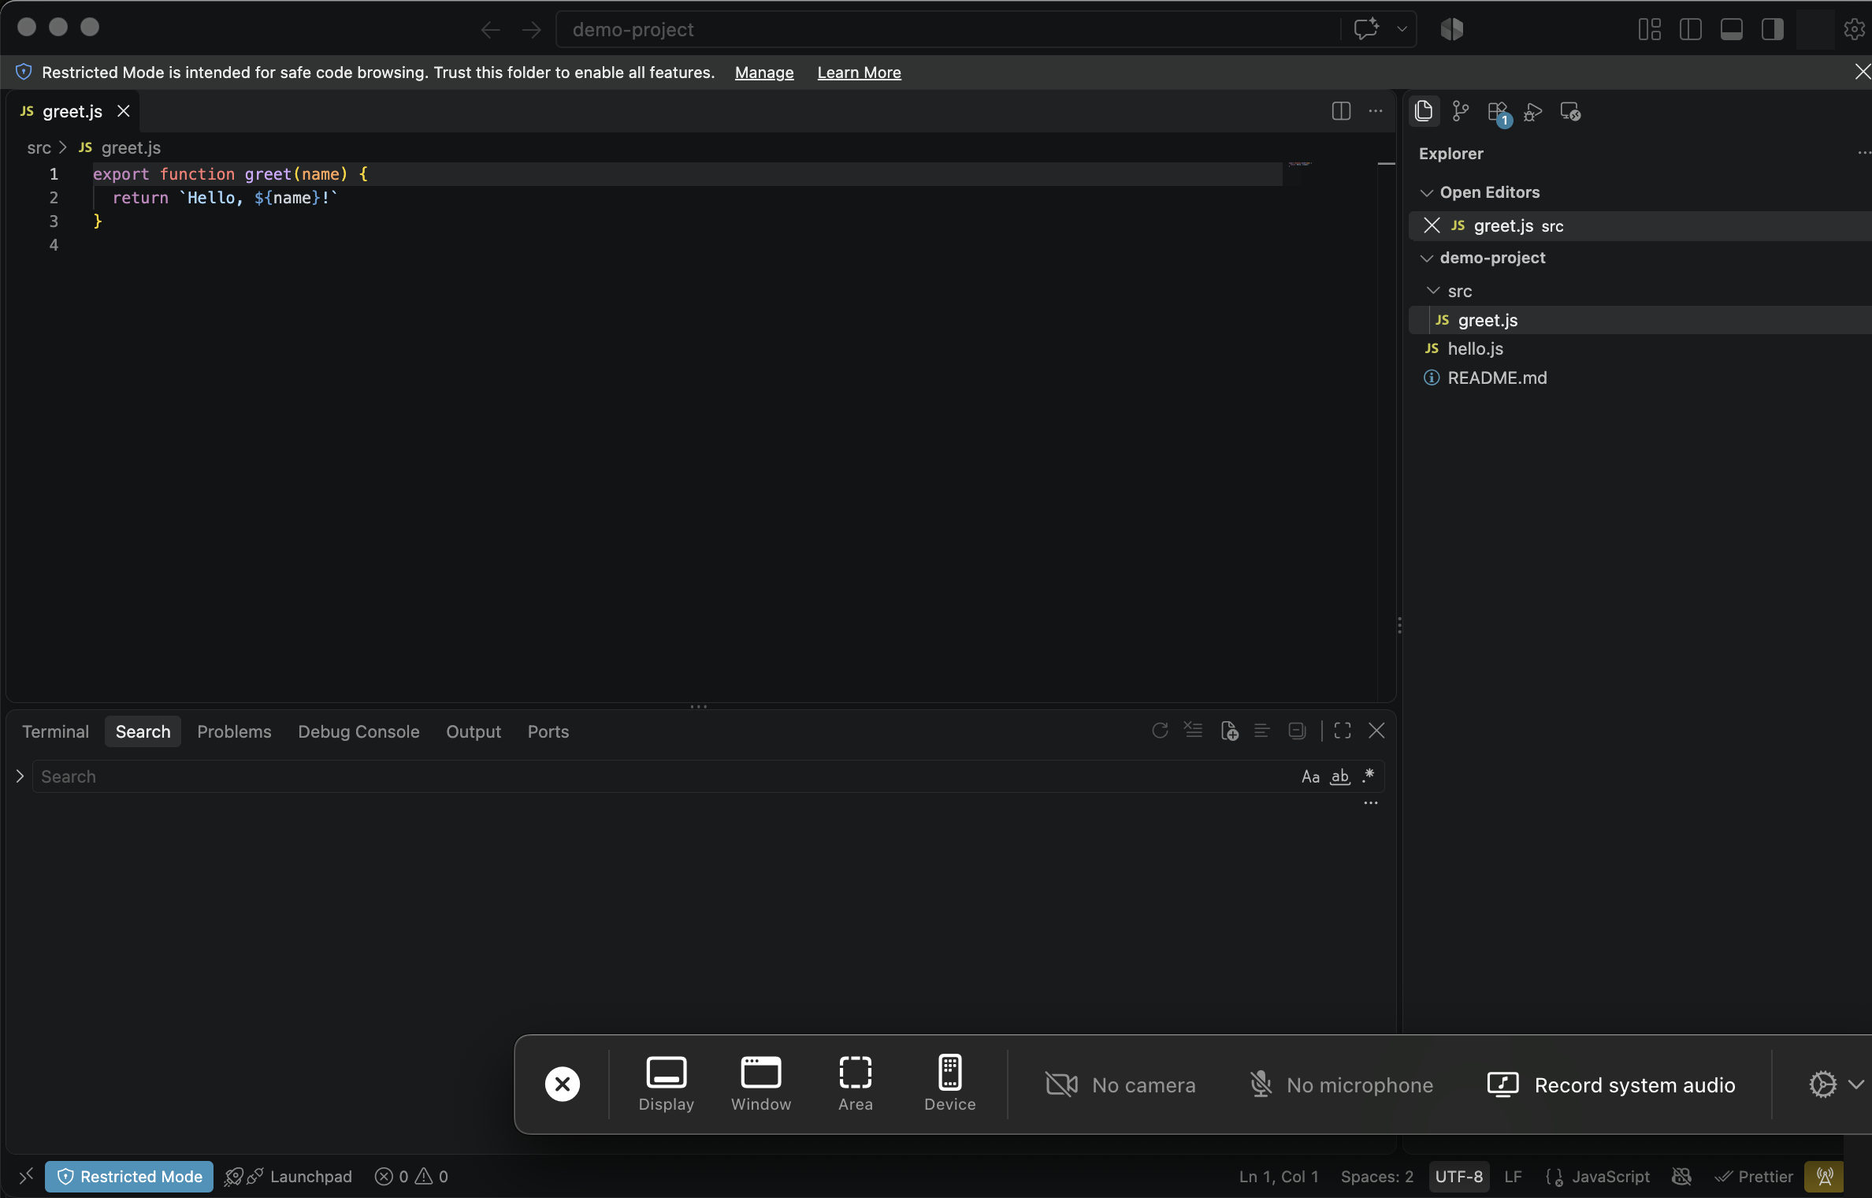Open new search editor icon
Viewport: 1872px width, 1198px height.
1229,731
